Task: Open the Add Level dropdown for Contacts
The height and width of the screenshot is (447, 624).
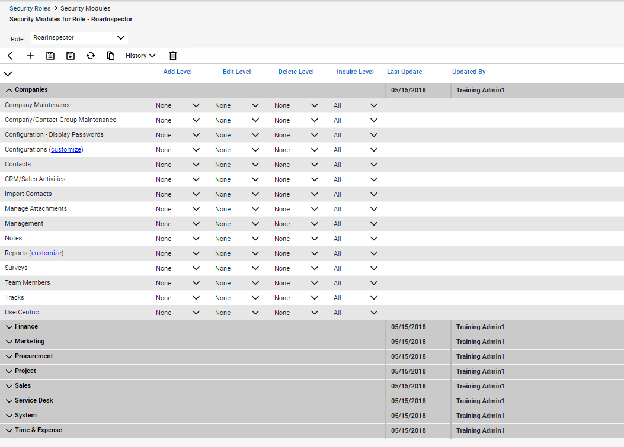Action: 196,165
